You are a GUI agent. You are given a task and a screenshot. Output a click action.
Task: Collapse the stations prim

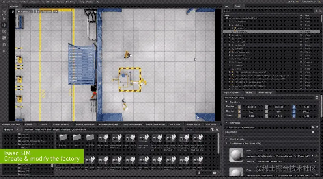tap(230, 25)
